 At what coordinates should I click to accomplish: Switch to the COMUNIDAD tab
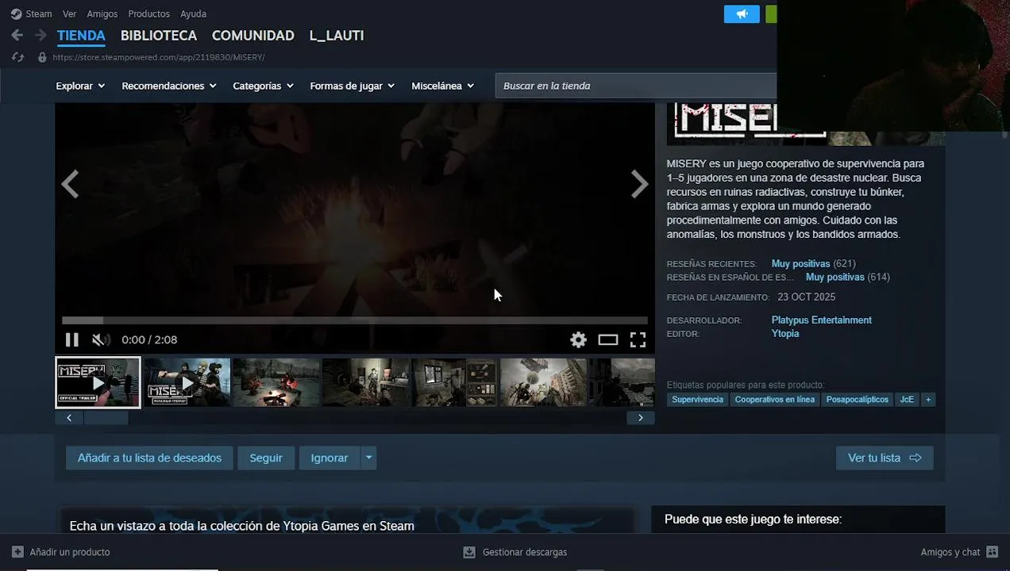click(253, 35)
